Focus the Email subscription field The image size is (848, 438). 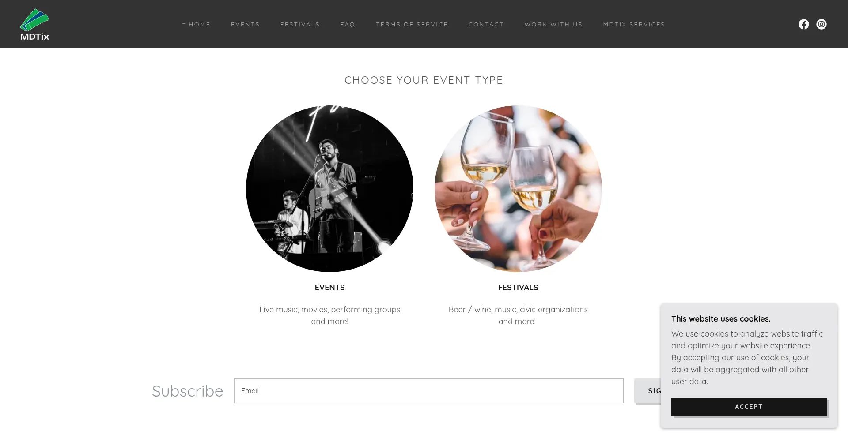point(428,391)
